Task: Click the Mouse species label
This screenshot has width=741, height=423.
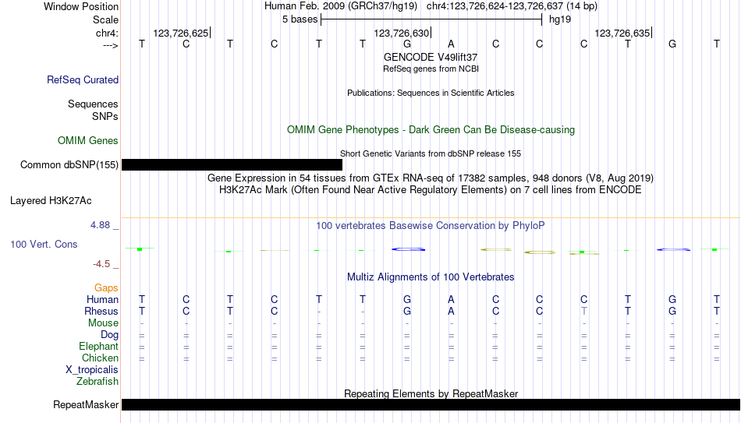Action: (103, 323)
